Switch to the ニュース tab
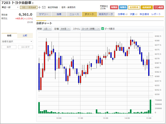166x124 pixels. pos(74,14)
